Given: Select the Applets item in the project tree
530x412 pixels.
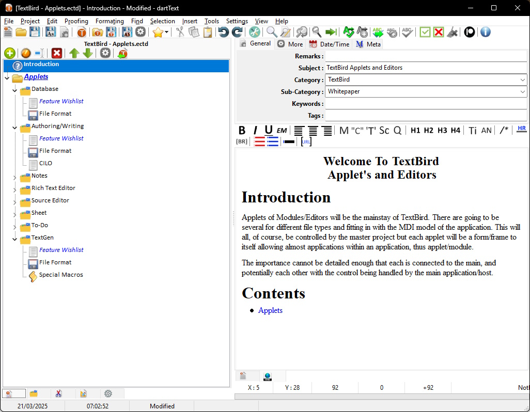Looking at the screenshot, I should (36, 76).
